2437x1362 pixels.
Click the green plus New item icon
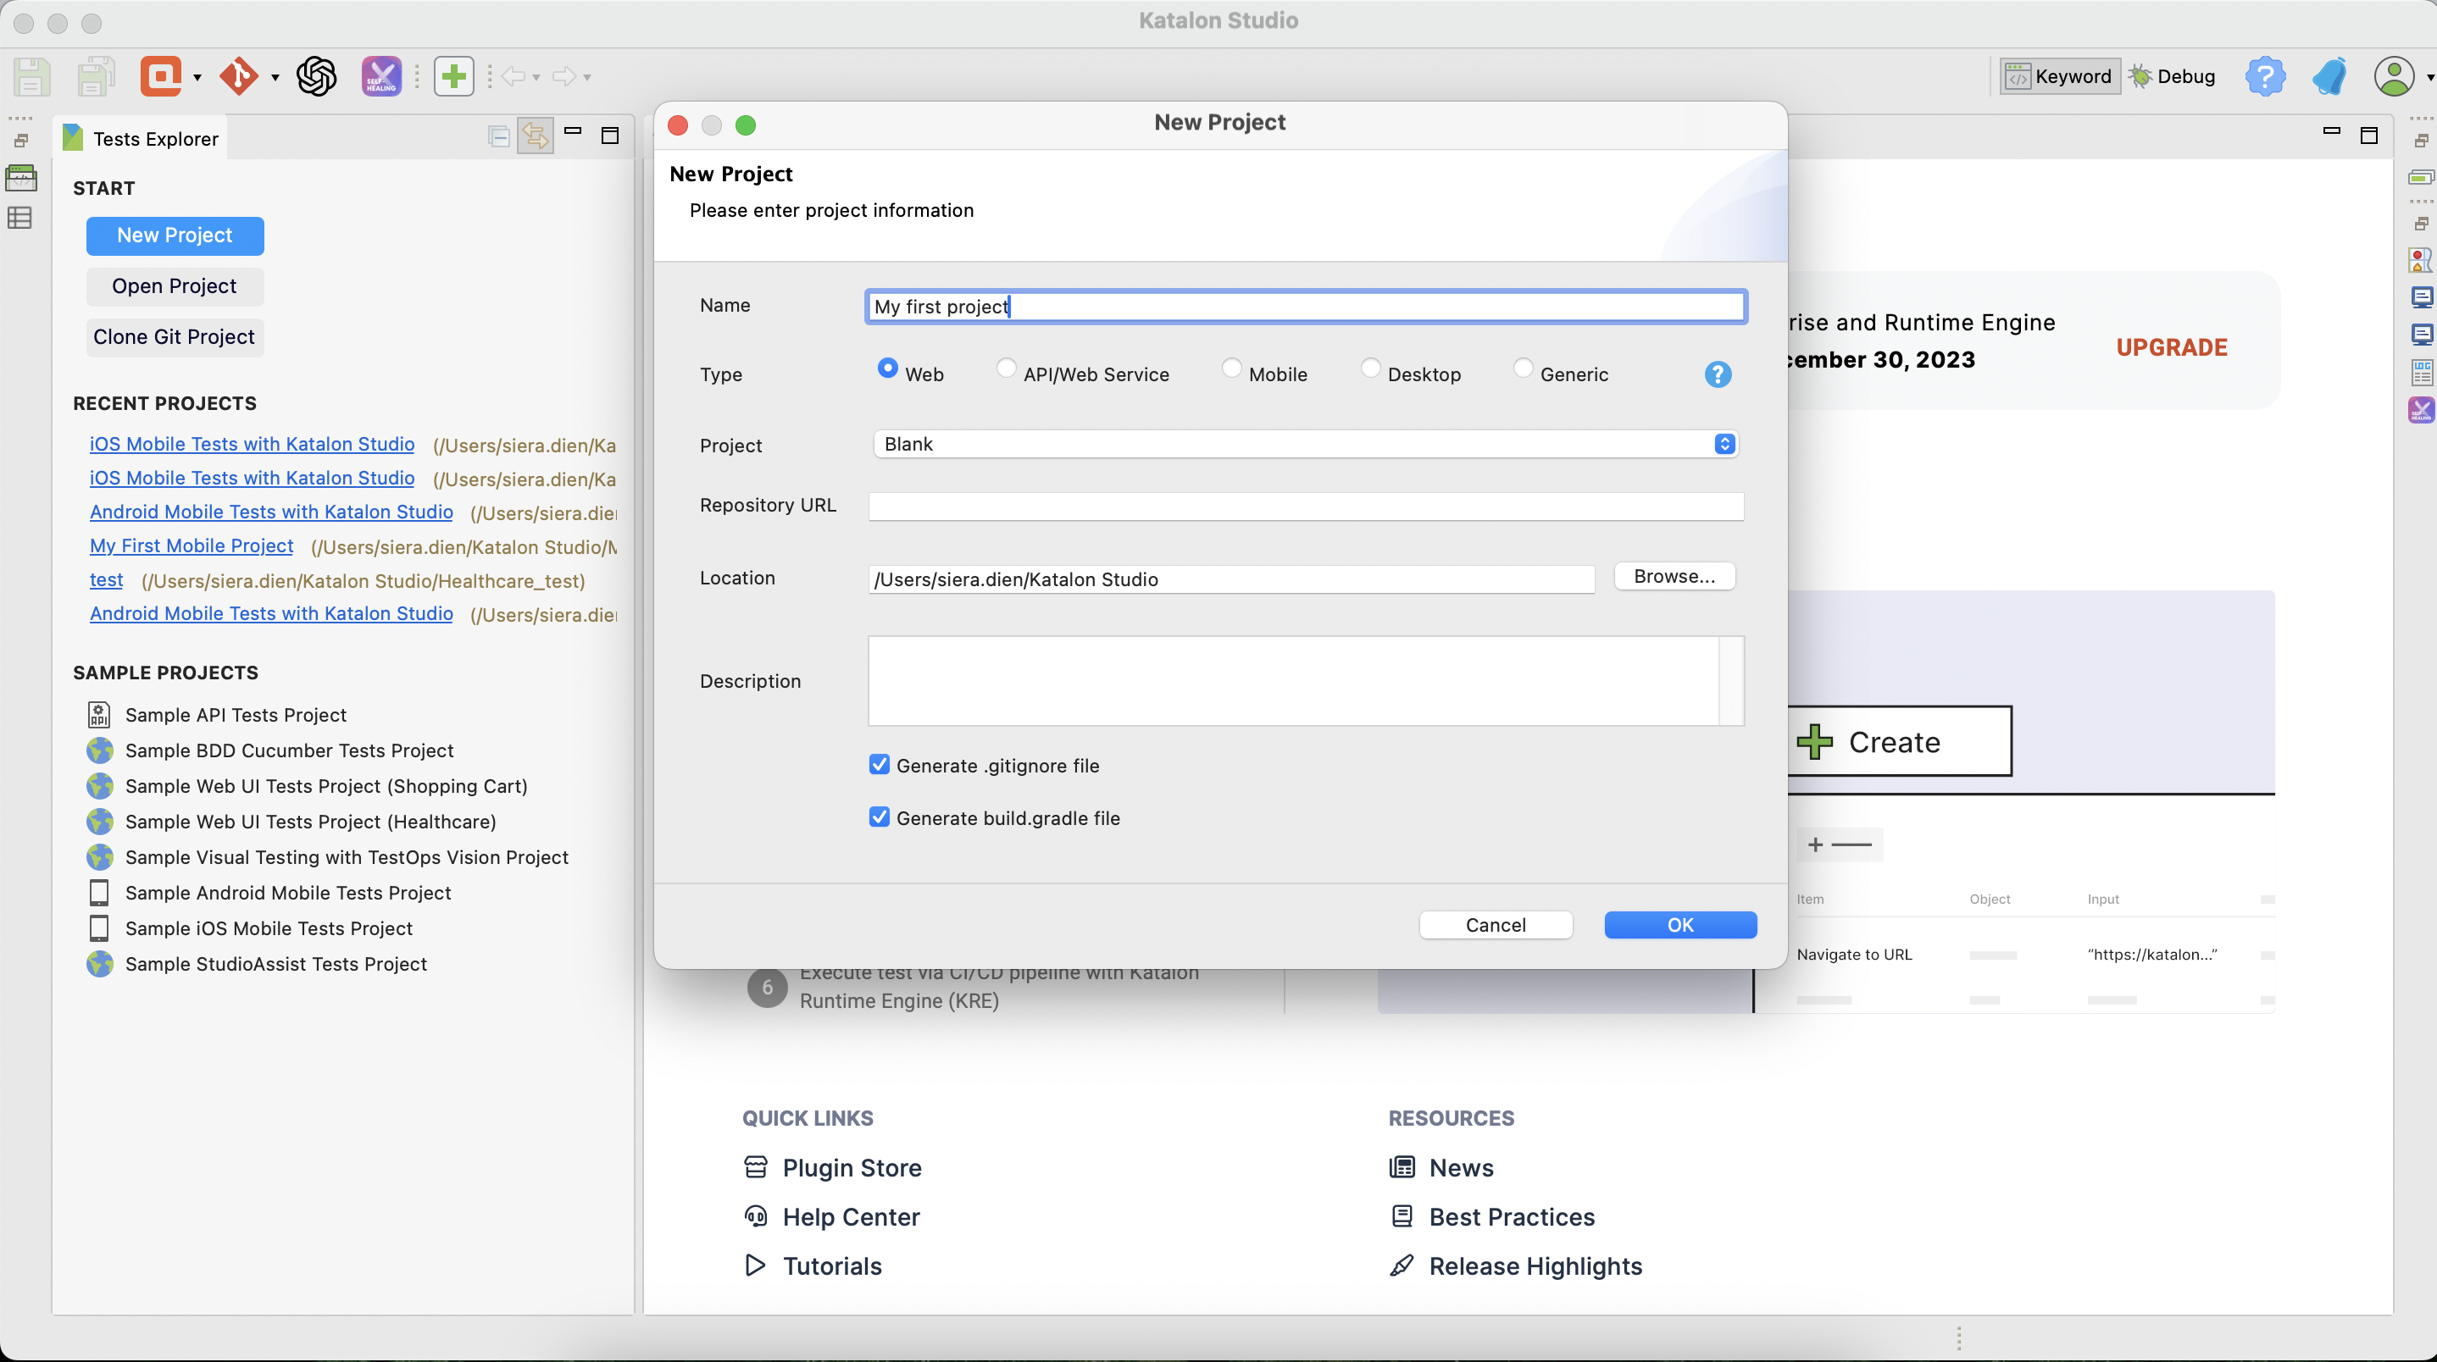click(454, 76)
